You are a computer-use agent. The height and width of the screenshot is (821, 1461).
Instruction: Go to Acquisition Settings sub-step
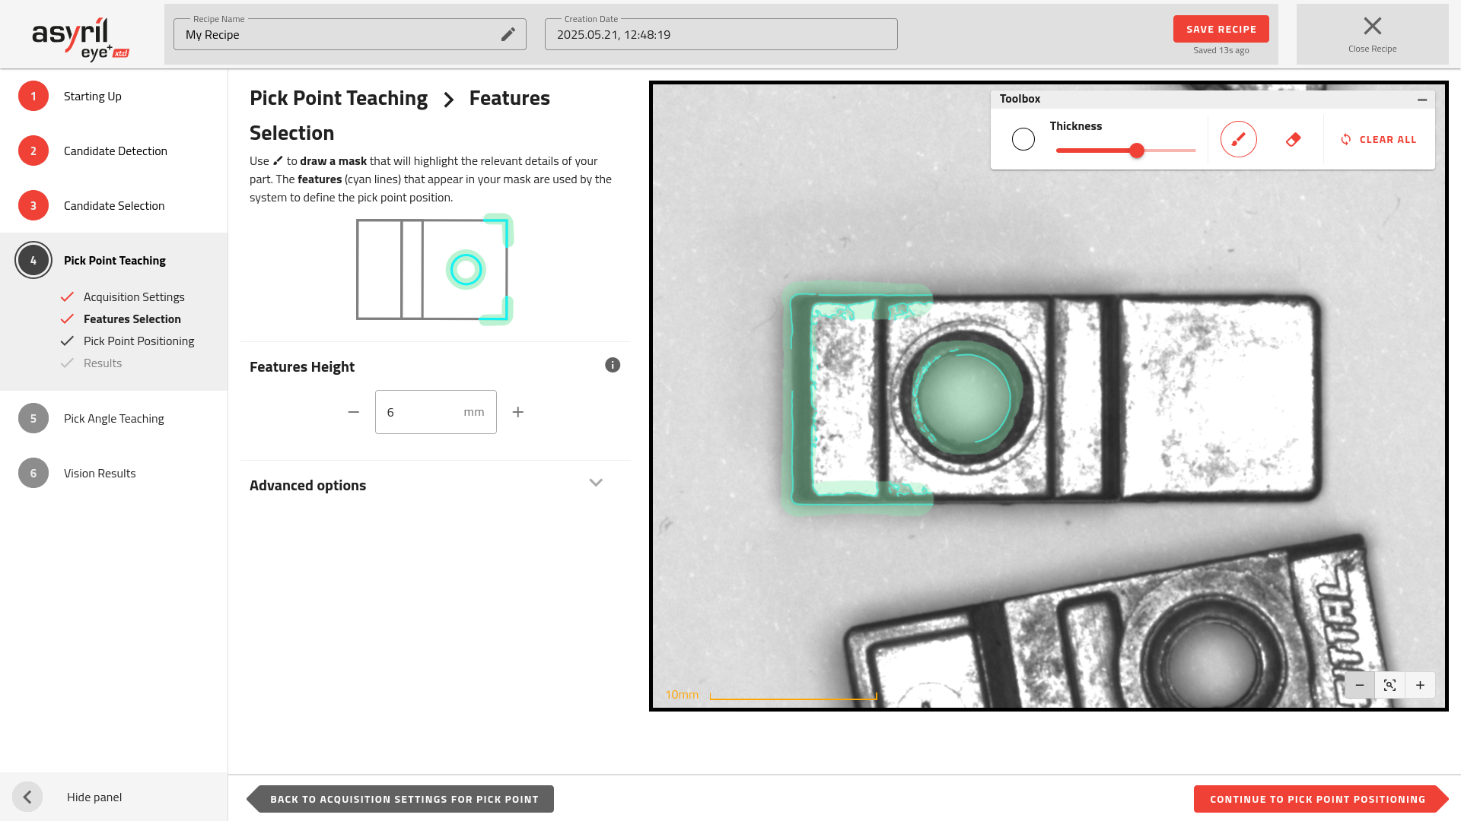tap(134, 296)
